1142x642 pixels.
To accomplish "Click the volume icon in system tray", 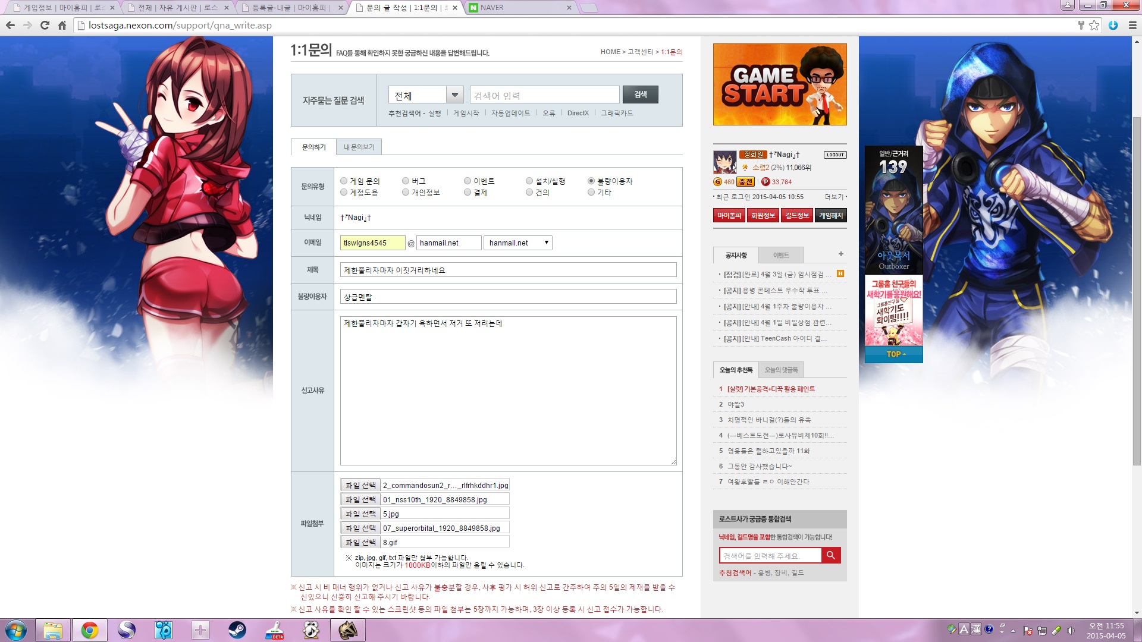I will [x=1071, y=630].
